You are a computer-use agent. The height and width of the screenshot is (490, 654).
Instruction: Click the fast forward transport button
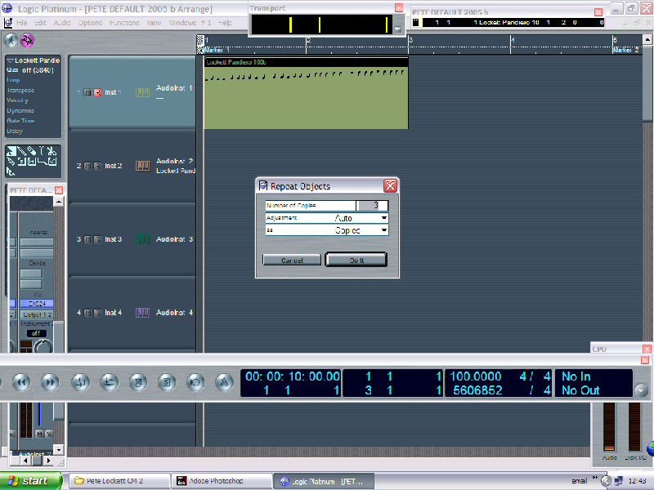click(49, 381)
